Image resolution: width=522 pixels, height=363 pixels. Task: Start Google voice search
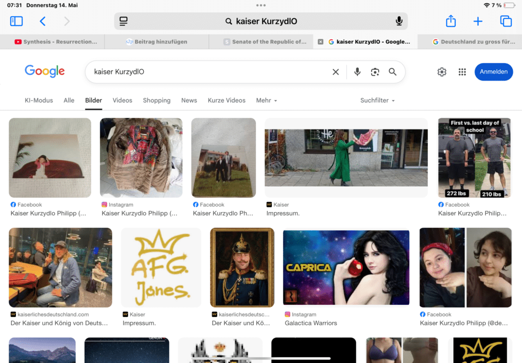pyautogui.click(x=357, y=72)
